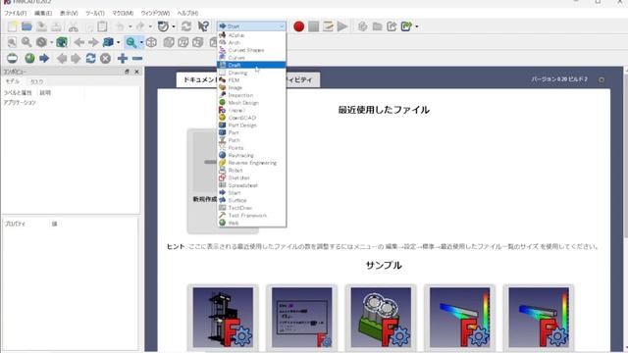Select TechDraw in workbench list
628x353 pixels.
point(251,208)
